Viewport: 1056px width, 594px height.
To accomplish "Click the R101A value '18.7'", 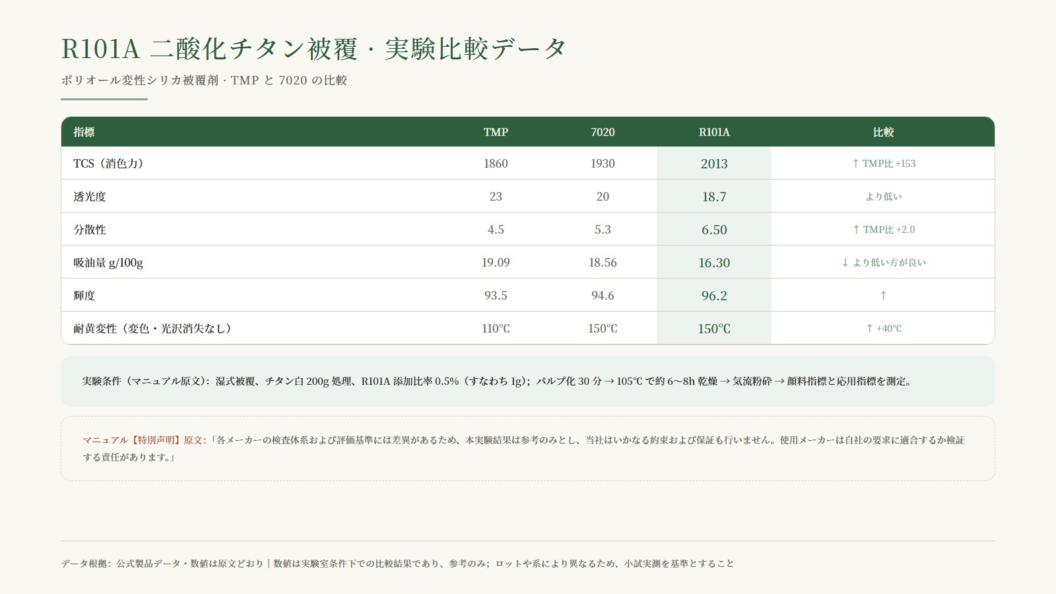I will click(714, 197).
